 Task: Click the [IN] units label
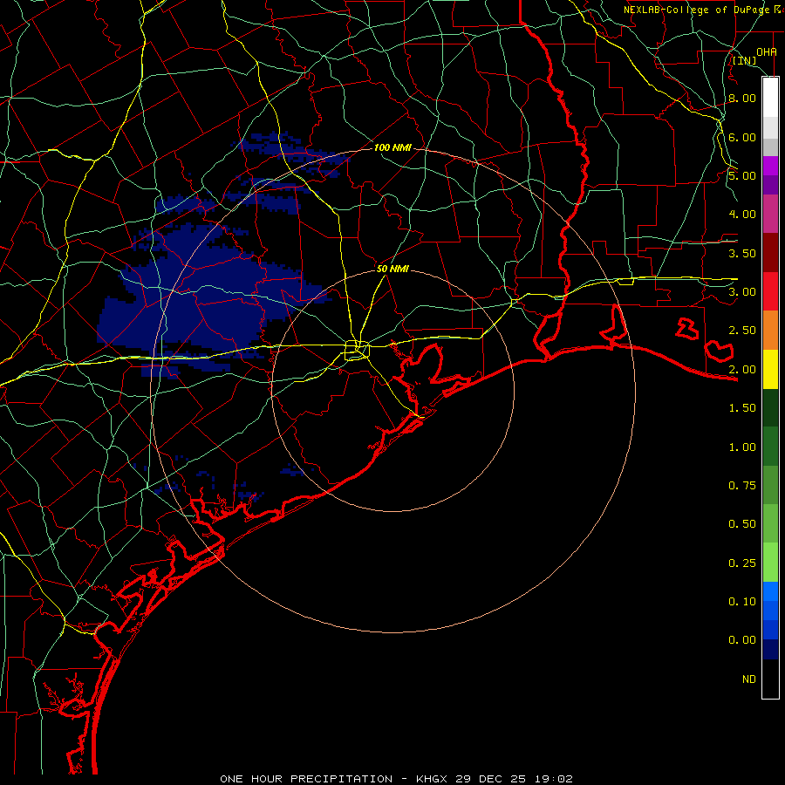click(745, 60)
